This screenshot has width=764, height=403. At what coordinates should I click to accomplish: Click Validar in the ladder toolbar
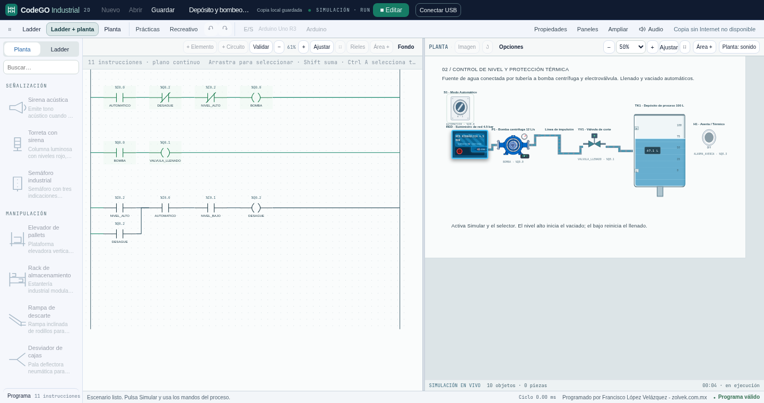click(x=261, y=47)
